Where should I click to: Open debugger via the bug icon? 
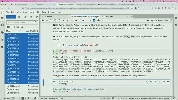148,21
